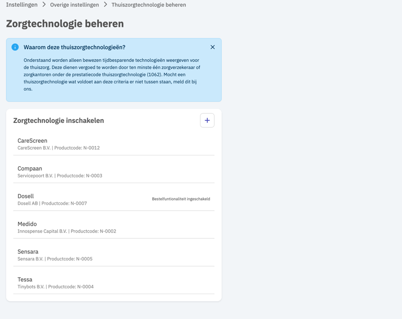Click the banner paragraph starting 'Onderstaand worden alleen'
Screen dimensions: 402x319
pos(112,75)
